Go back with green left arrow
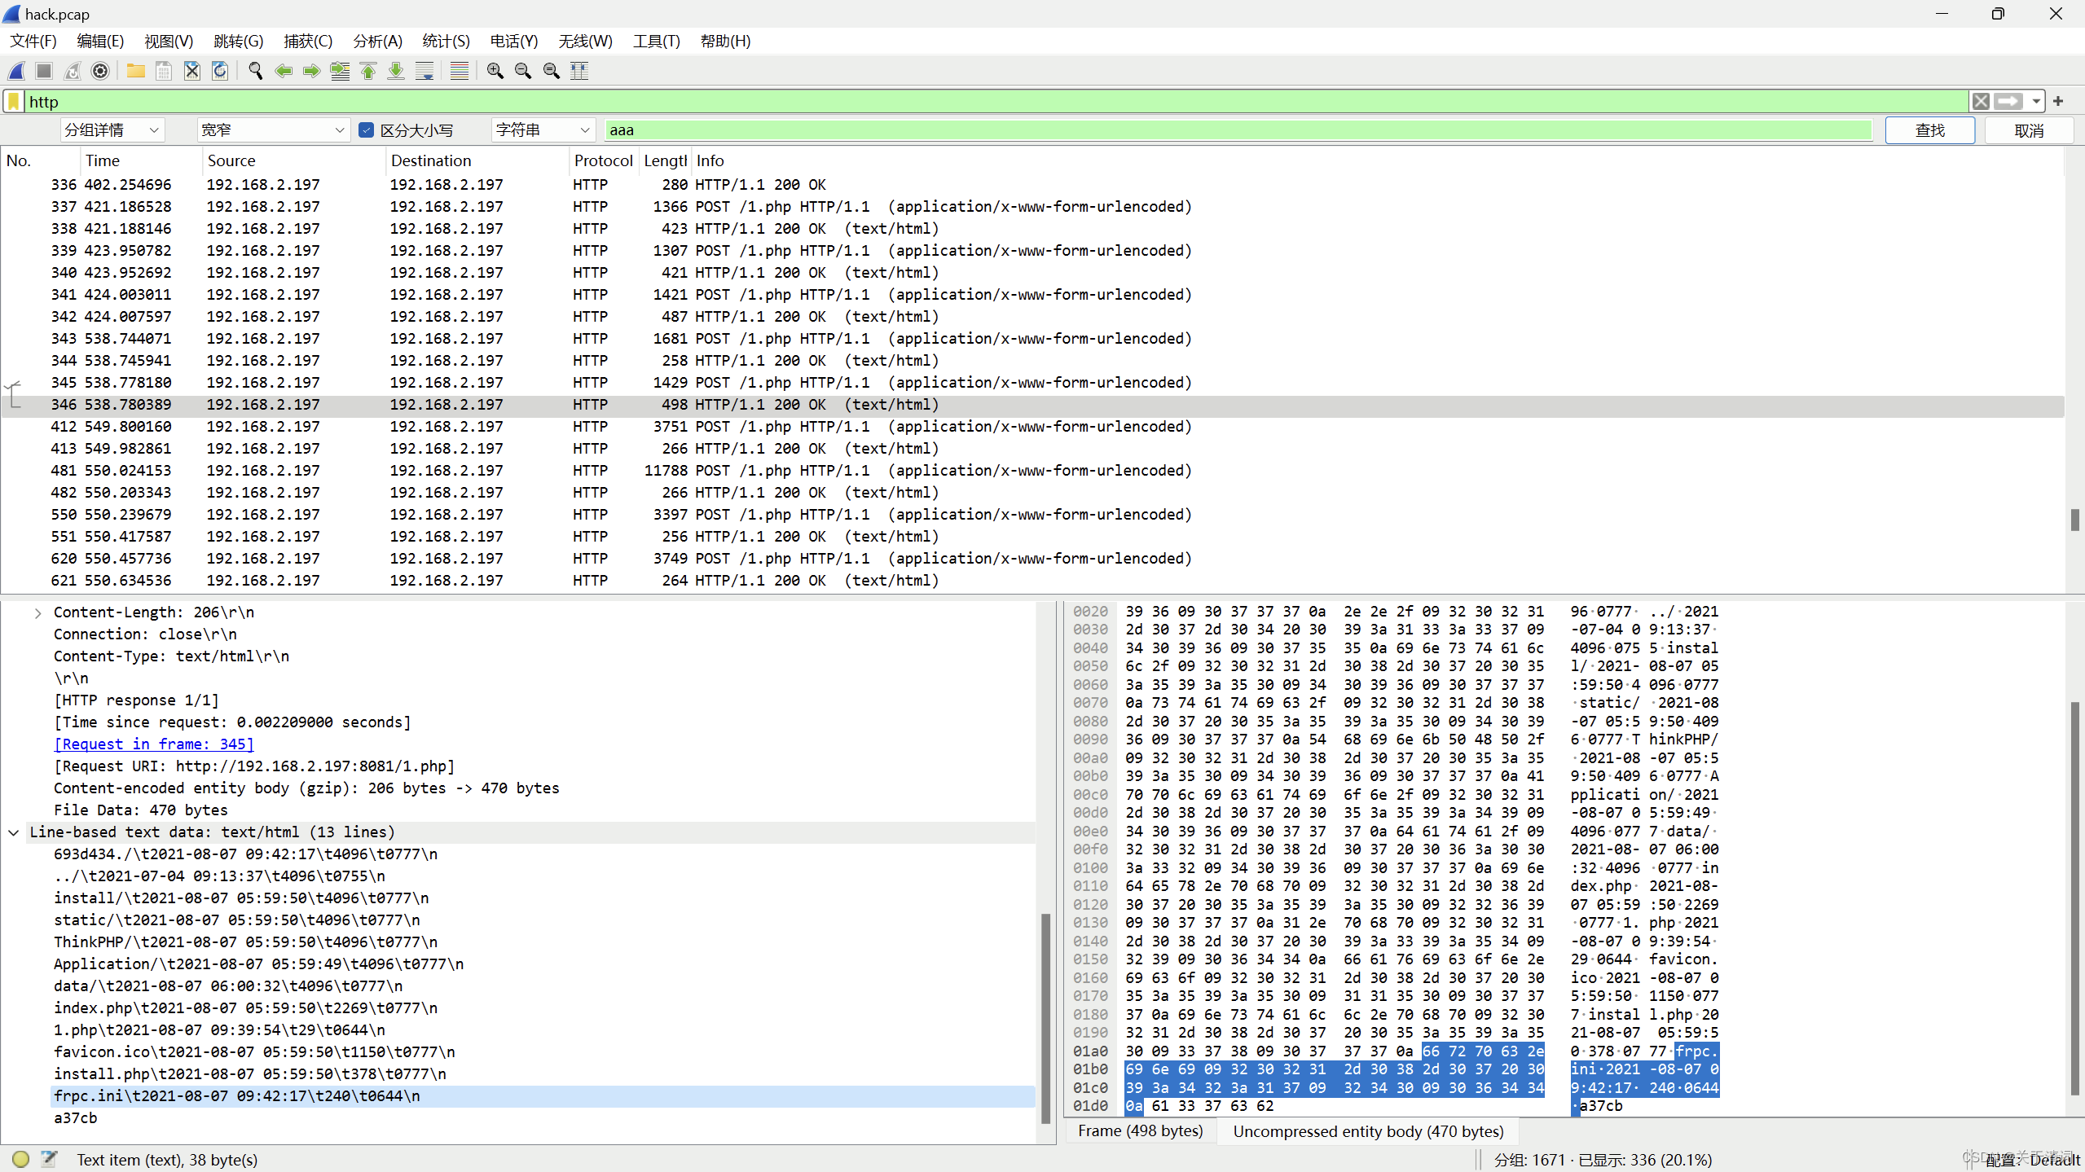 click(284, 71)
